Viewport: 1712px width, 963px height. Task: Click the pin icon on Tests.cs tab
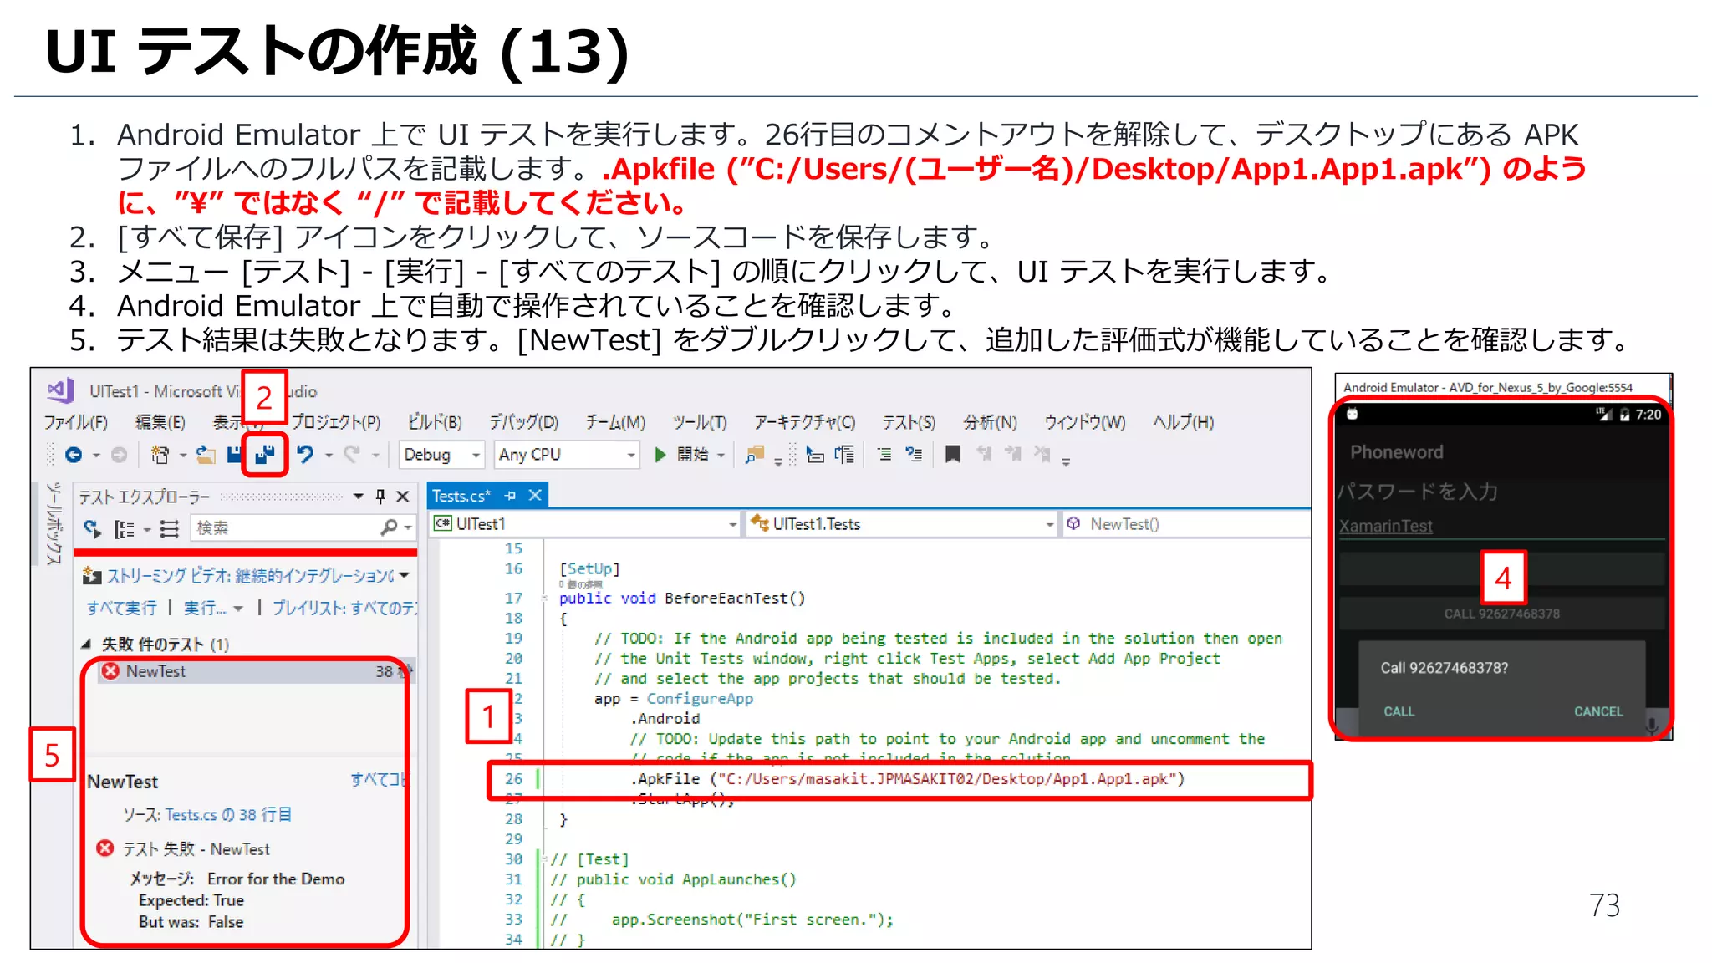point(511,496)
